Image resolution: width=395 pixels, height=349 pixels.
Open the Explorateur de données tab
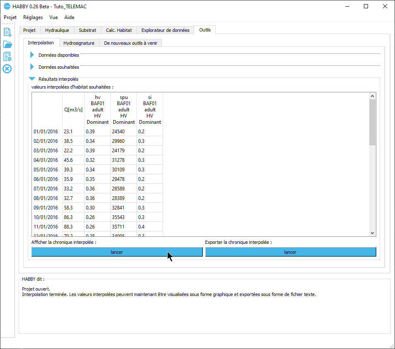point(165,30)
